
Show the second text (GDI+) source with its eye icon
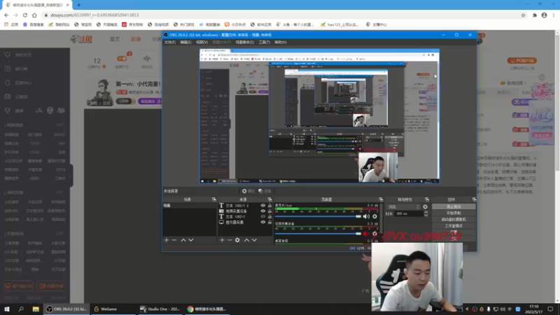click(x=263, y=217)
